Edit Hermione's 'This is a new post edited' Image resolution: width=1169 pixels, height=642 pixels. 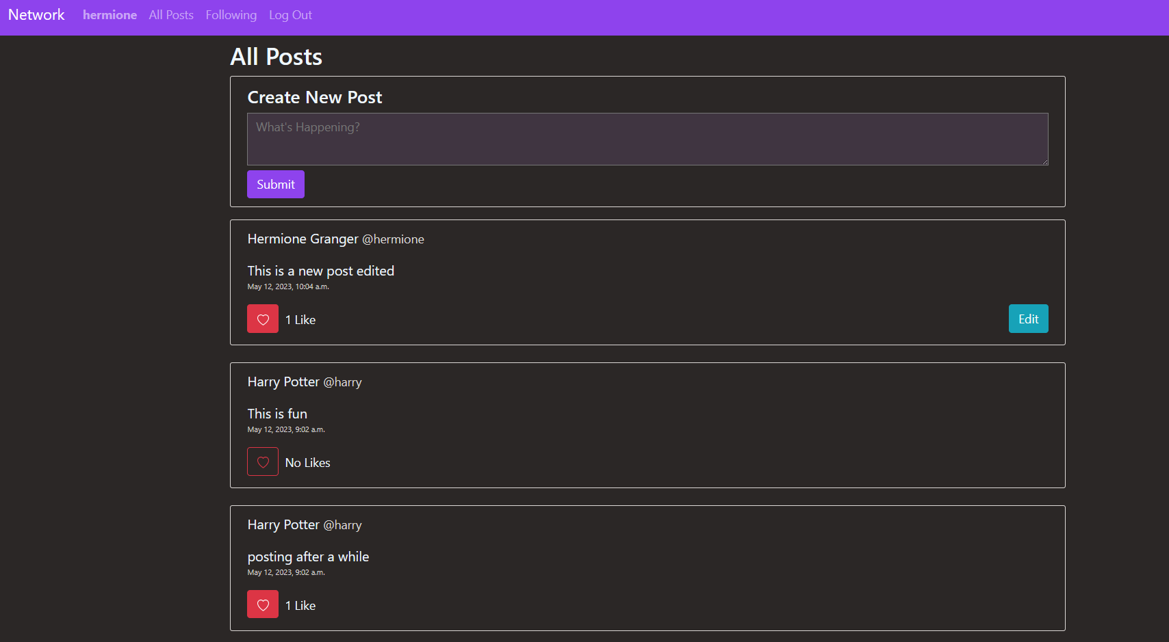(1028, 319)
